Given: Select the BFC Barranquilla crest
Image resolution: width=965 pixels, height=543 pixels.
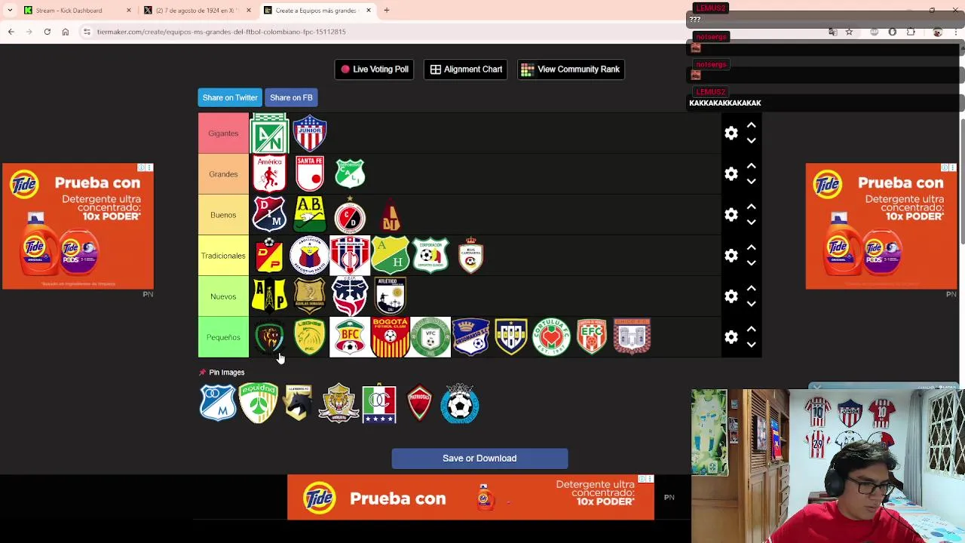Looking at the screenshot, I should (350, 337).
